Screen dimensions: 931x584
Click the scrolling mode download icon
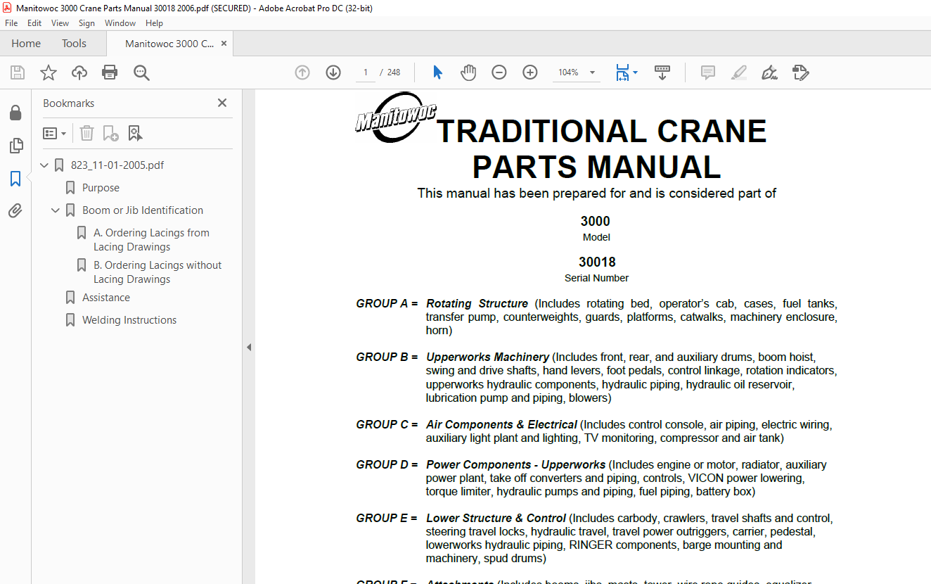pos(662,72)
